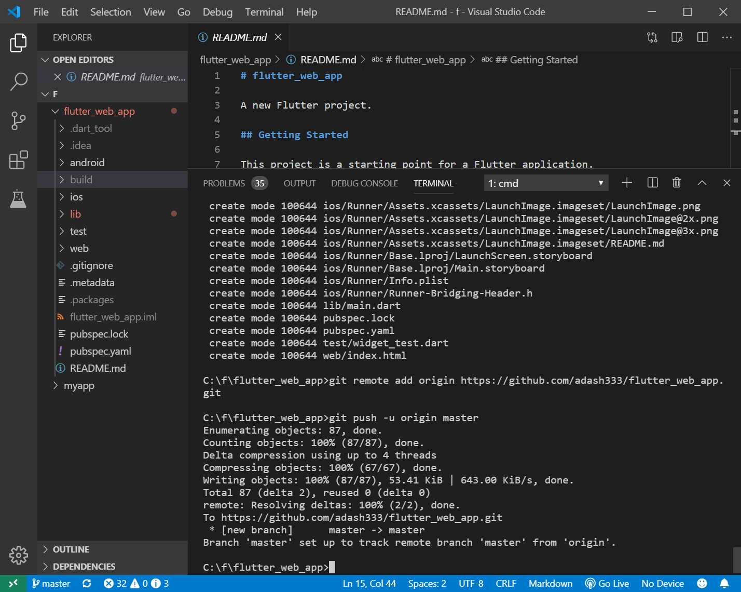The width and height of the screenshot is (741, 592).
Task: Open Source Control view icon
Action: (x=19, y=120)
